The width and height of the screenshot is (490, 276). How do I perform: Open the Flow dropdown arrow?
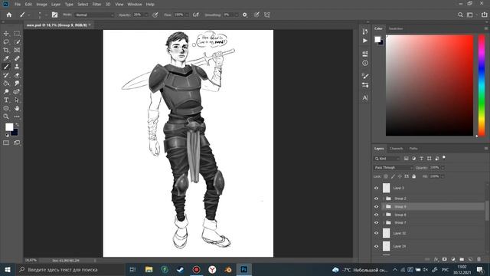(187, 15)
